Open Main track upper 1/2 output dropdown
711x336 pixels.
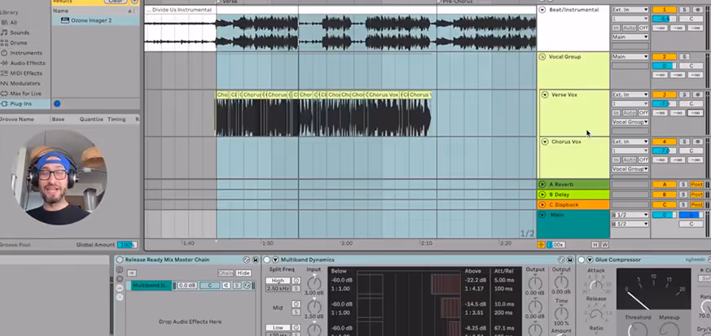(x=630, y=215)
